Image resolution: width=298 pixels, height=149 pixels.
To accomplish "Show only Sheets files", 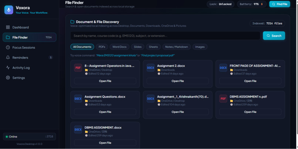I will [x=153, y=47].
